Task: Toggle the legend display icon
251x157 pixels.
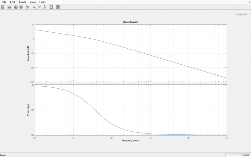Action: pyautogui.click(x=58, y=7)
